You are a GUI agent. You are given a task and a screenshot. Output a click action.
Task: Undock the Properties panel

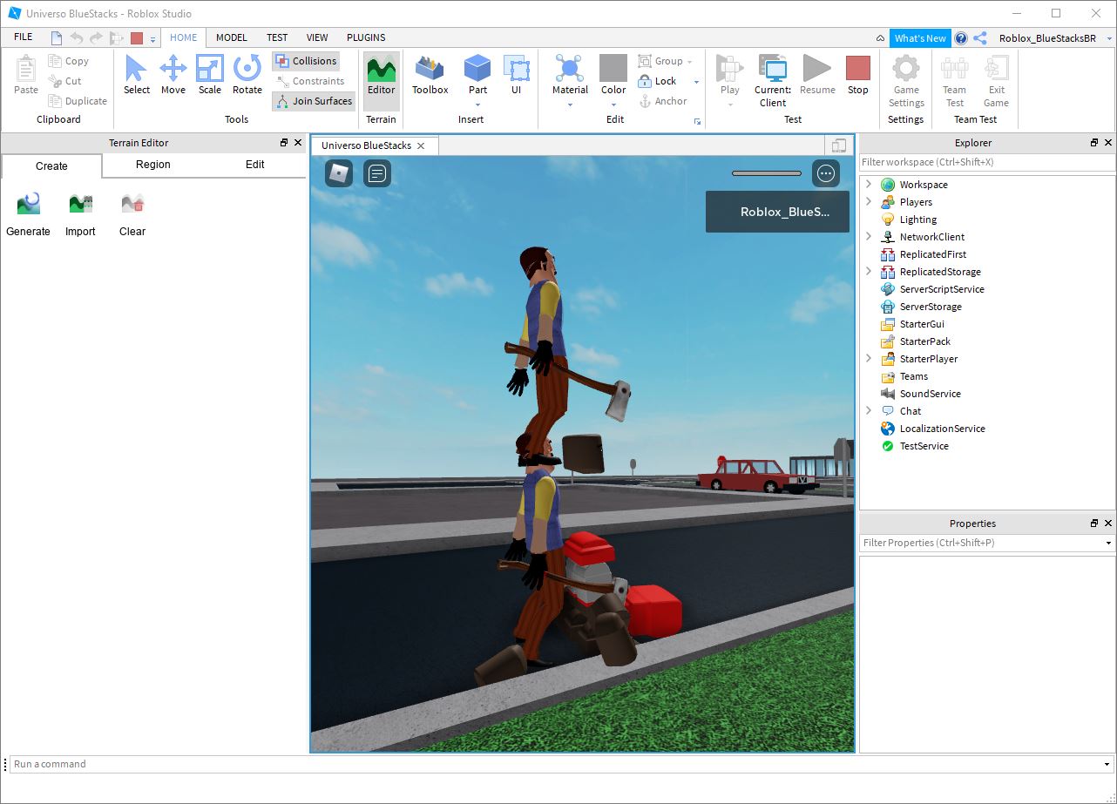1094,524
